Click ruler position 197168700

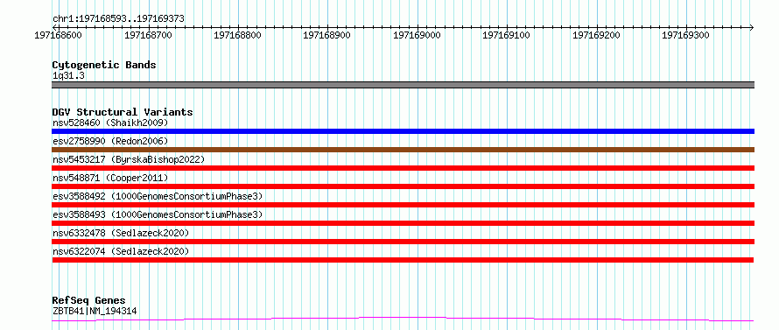(148, 35)
